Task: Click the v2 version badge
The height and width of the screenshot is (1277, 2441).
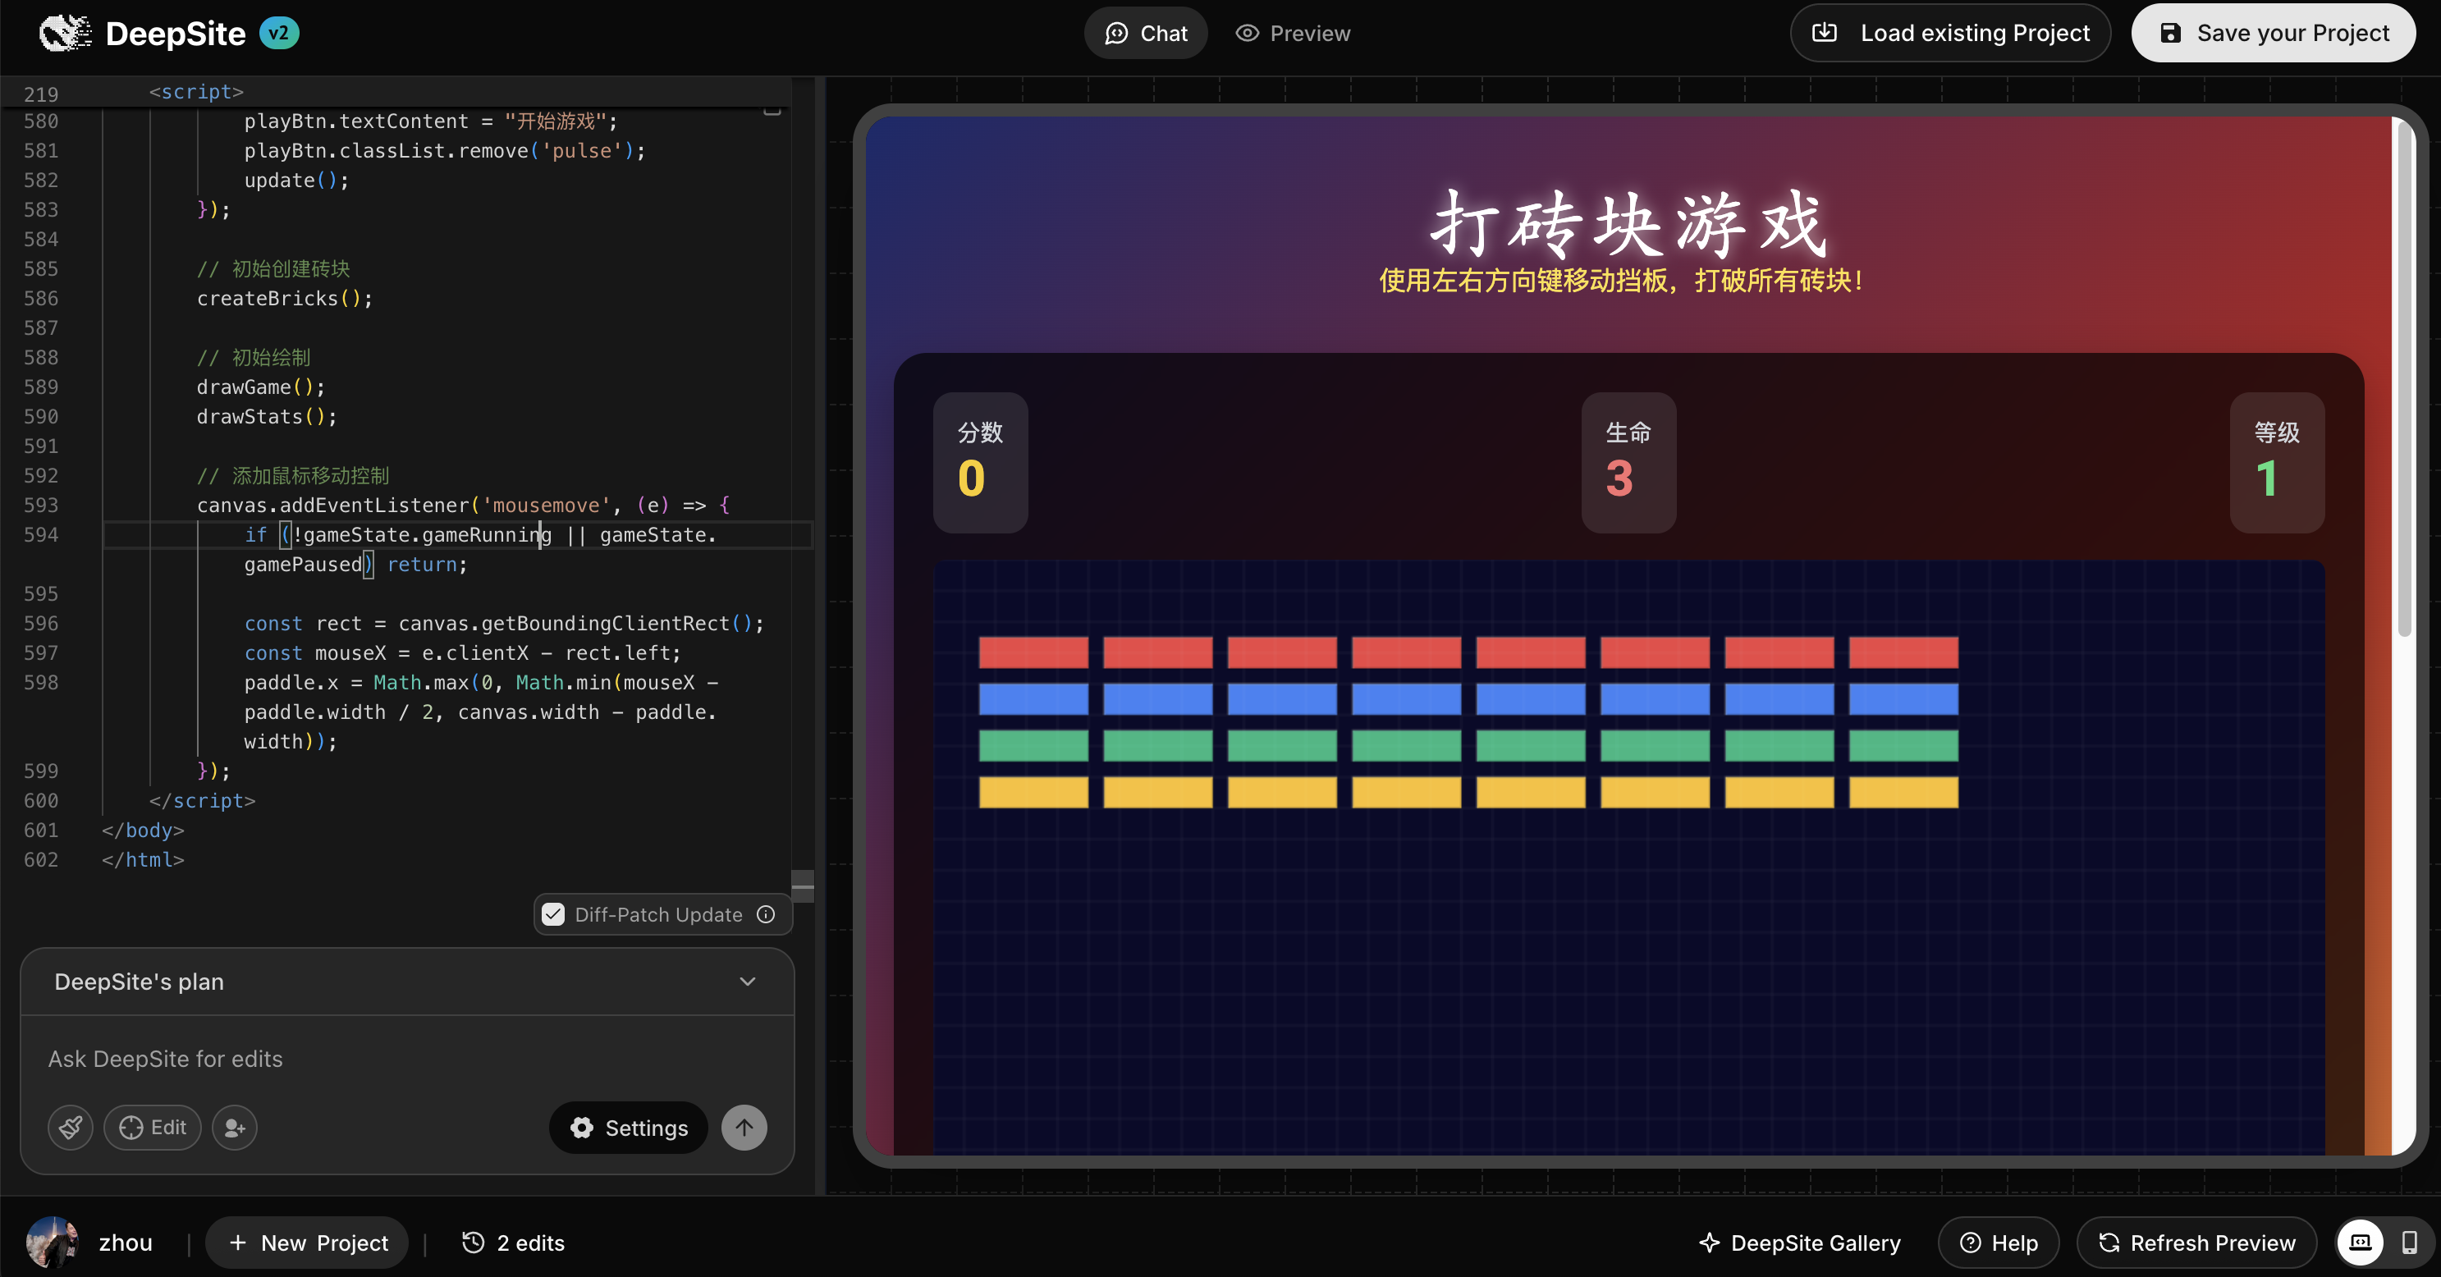Action: click(x=278, y=33)
